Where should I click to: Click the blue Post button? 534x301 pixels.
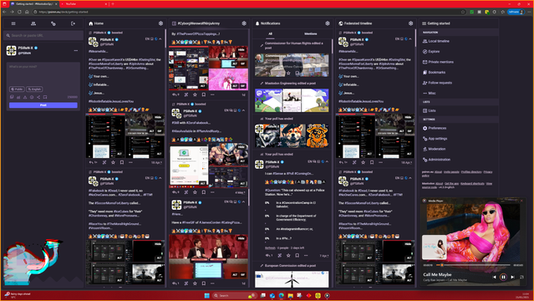click(x=43, y=105)
